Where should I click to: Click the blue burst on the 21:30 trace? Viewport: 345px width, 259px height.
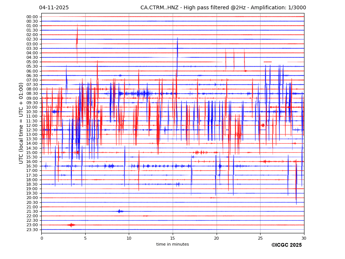tap(119, 211)
